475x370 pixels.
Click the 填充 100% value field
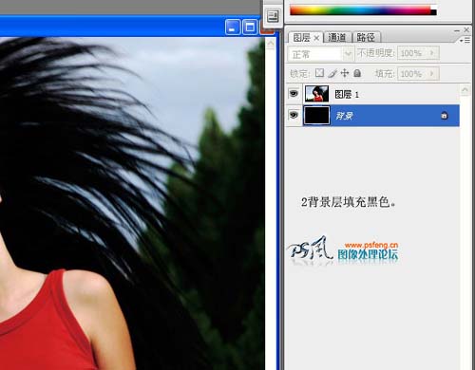pyautogui.click(x=411, y=74)
